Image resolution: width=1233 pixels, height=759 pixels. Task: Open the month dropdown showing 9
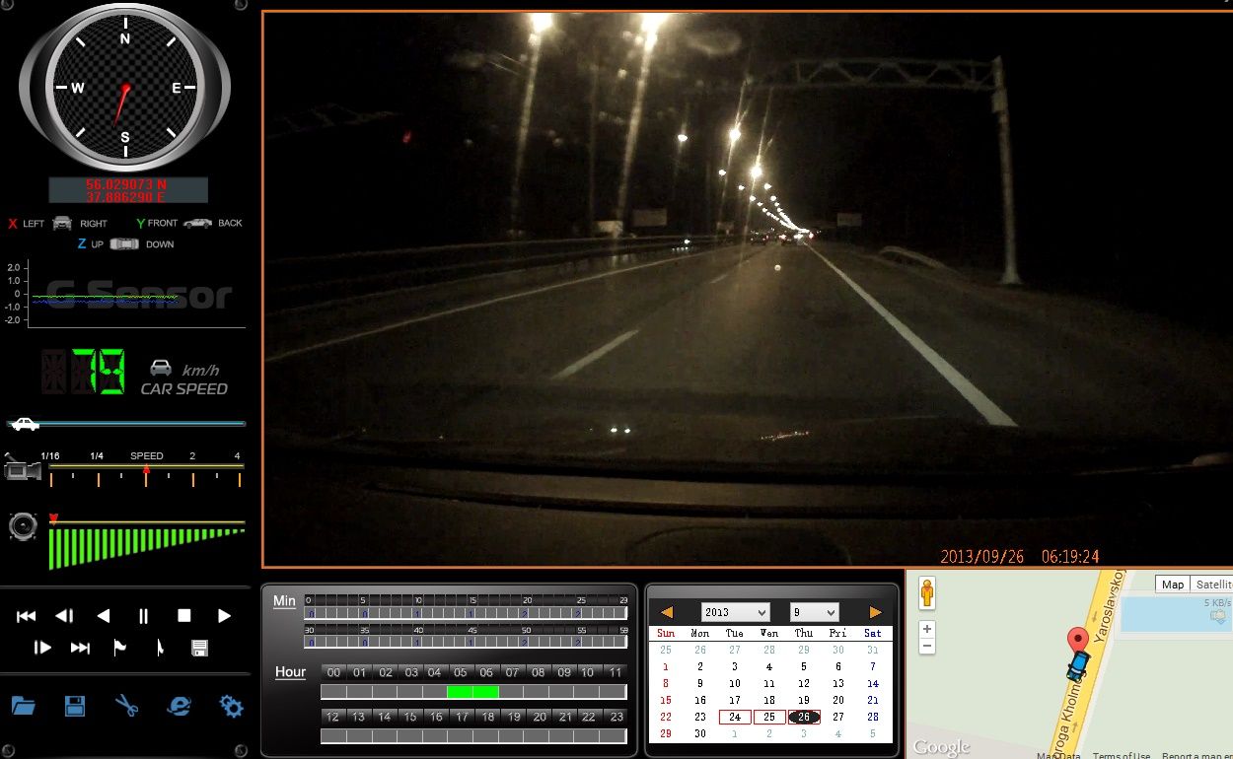[814, 612]
